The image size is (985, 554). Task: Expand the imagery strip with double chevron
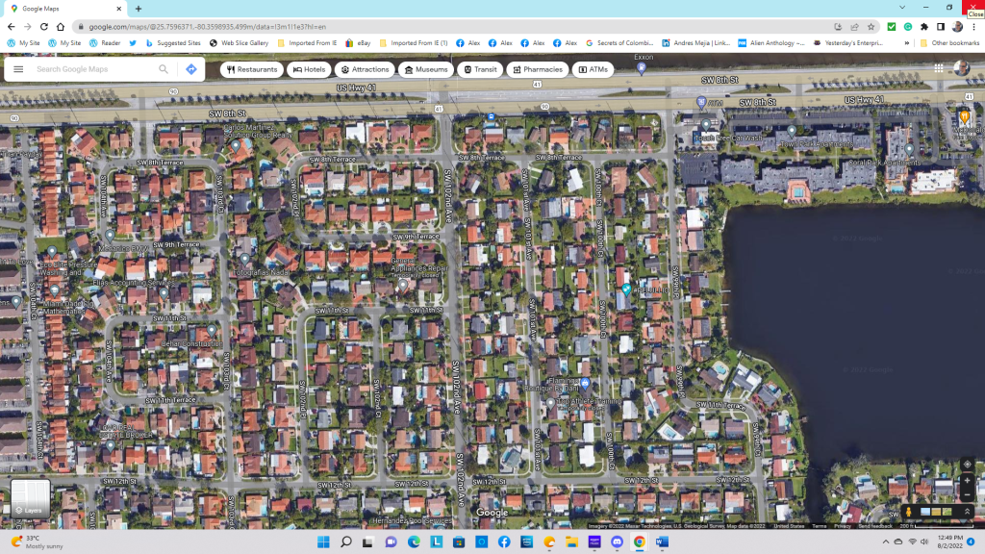coord(967,512)
